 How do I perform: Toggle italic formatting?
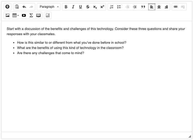[x=73, y=7]
